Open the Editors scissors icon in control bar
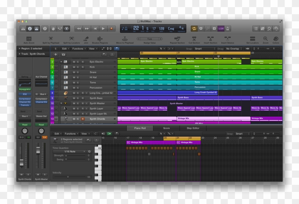This screenshot has height=204, width=299. point(67,28)
